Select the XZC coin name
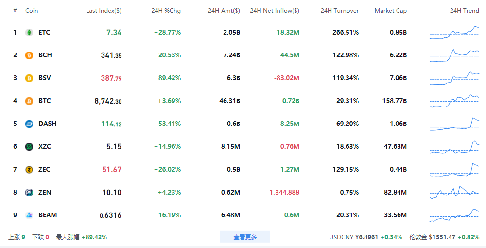 click(x=45, y=147)
